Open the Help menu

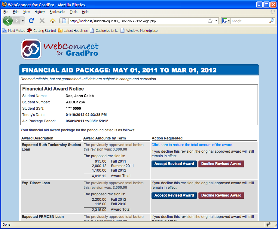click(x=85, y=12)
